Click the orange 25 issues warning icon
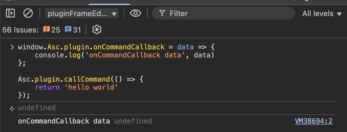 coord(47,29)
